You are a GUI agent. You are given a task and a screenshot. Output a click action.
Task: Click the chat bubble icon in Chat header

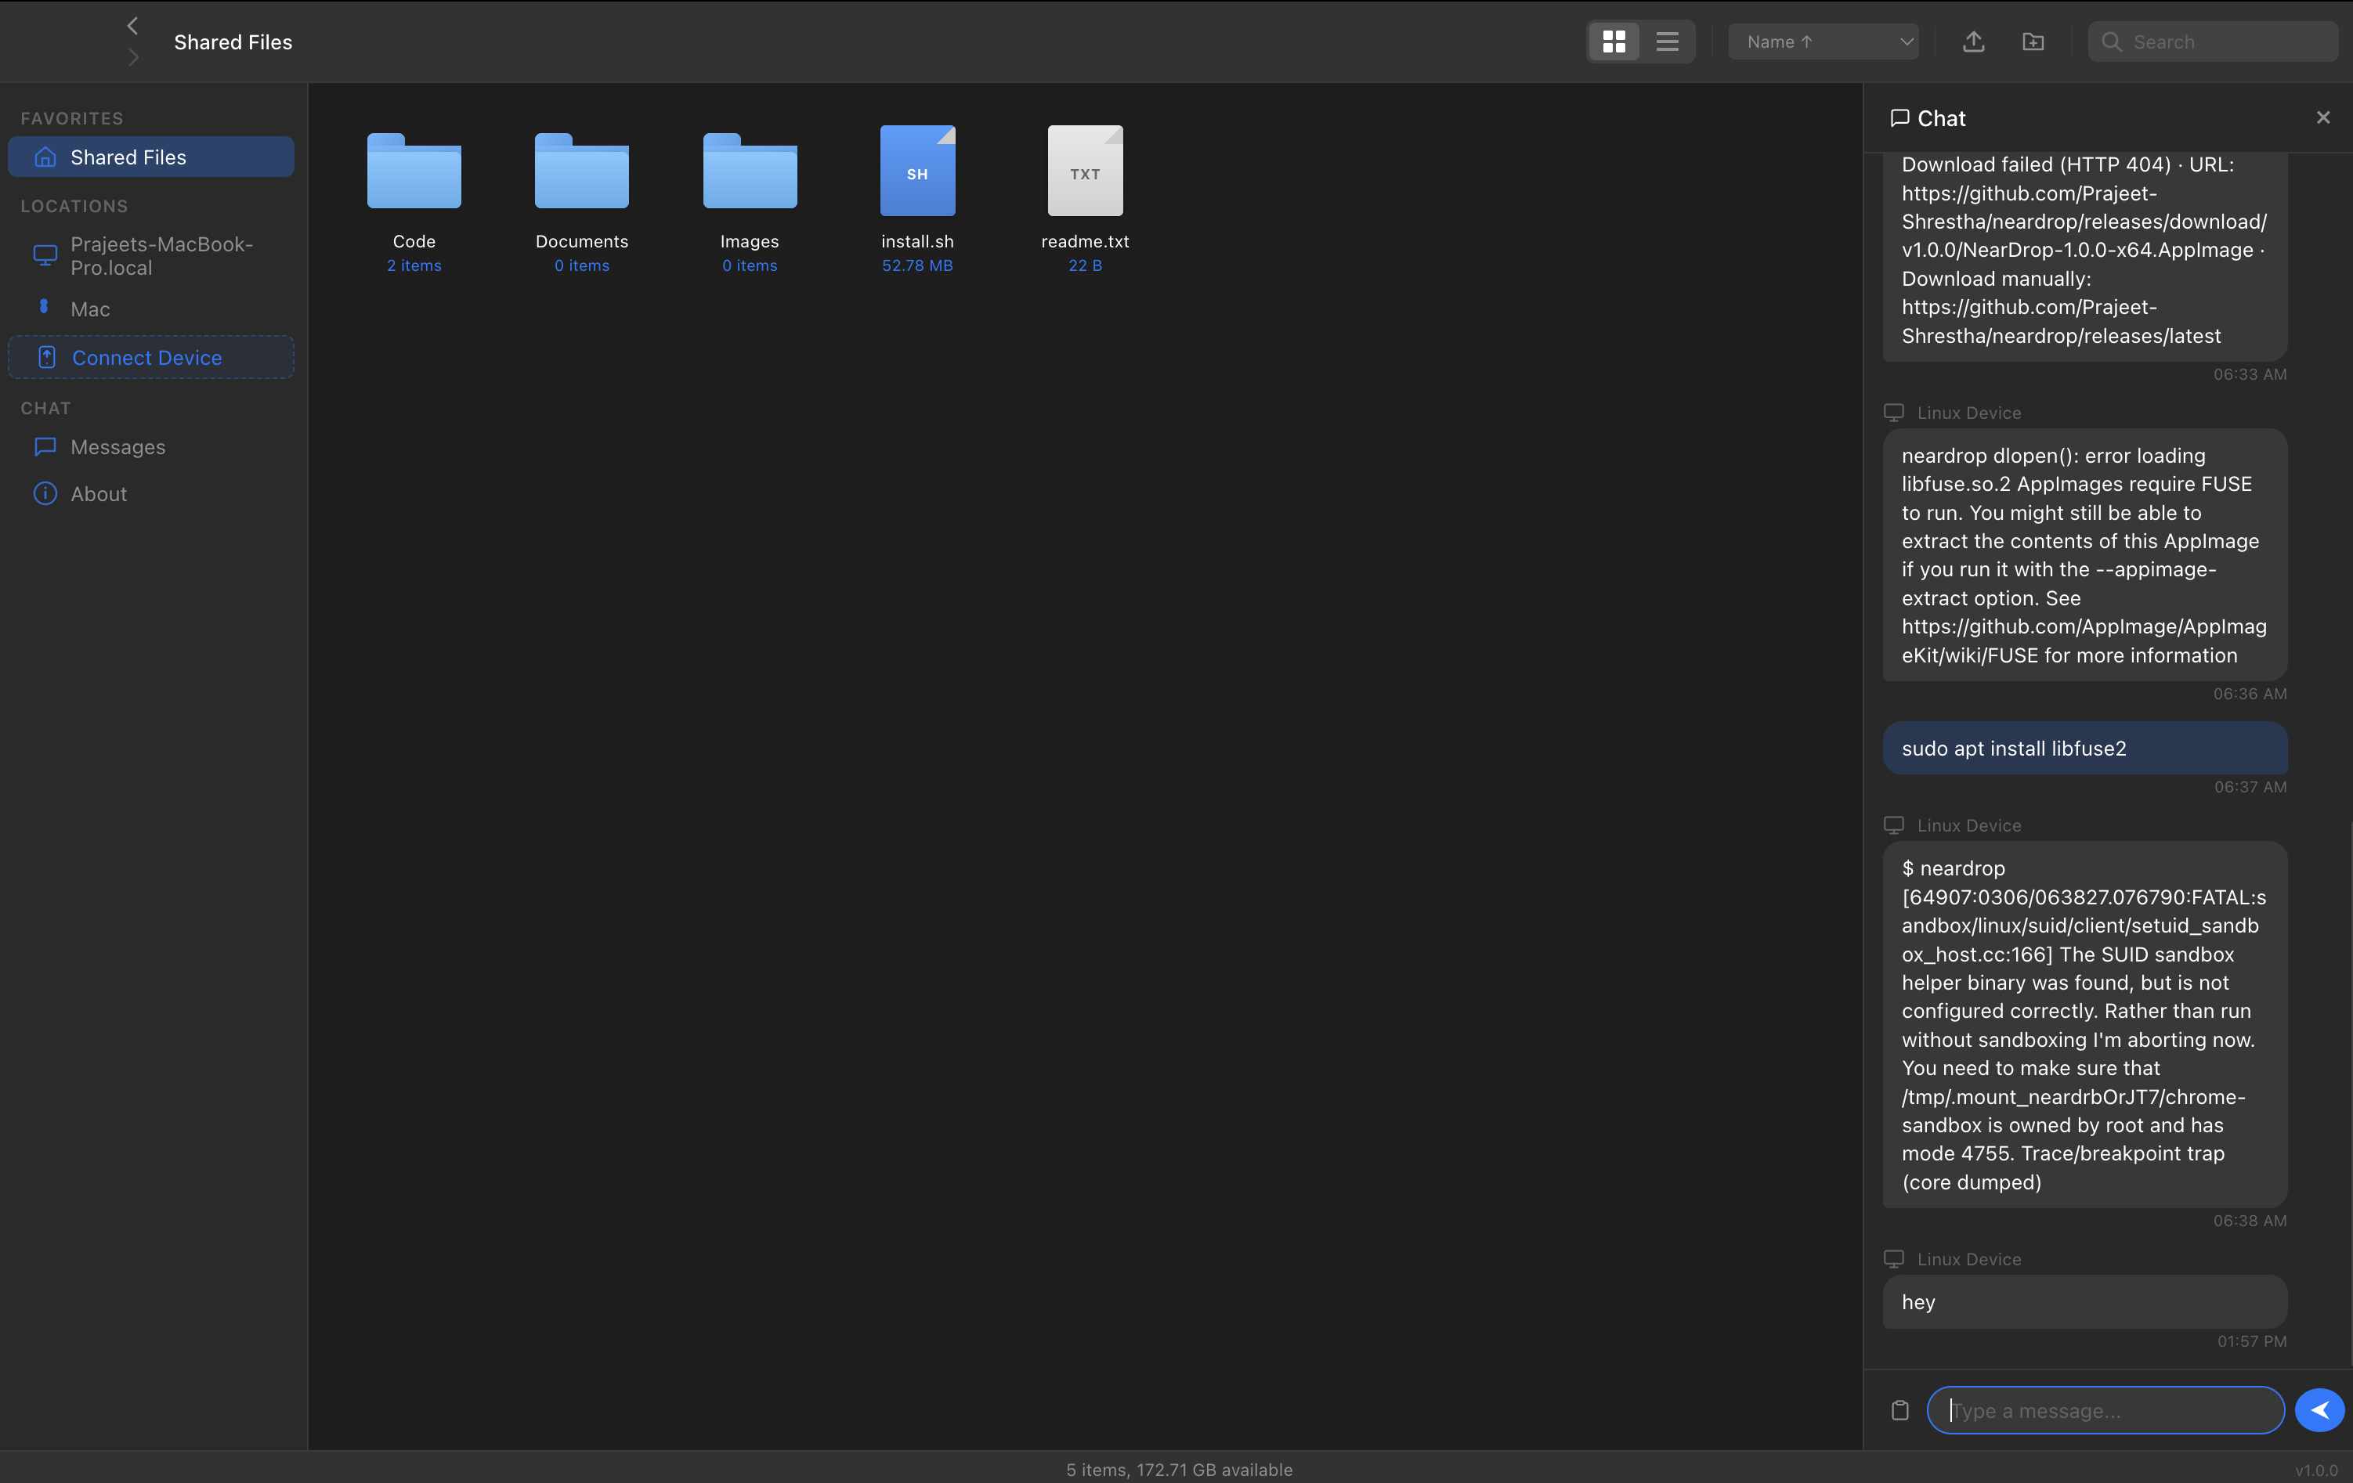(x=1899, y=117)
